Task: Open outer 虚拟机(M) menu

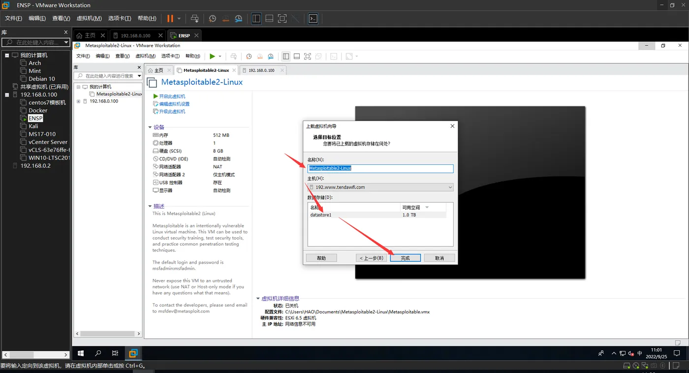Action: pos(89,19)
